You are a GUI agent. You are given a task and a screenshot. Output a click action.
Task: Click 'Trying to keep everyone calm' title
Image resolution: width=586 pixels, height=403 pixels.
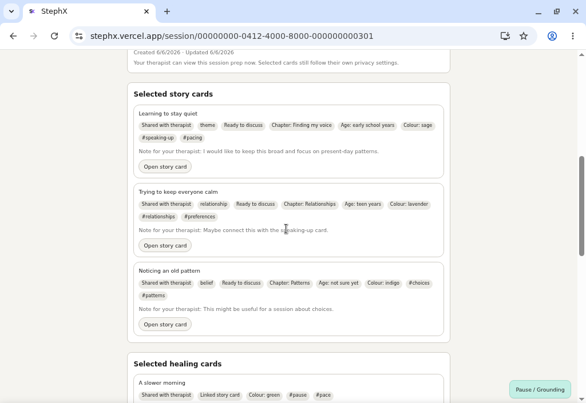pos(178,192)
